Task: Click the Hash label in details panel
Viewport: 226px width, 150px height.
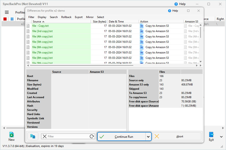Action: (x=30, y=106)
